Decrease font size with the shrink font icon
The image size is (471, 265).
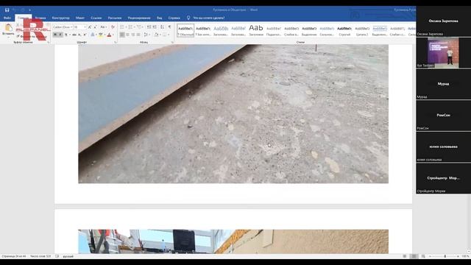tap(95, 27)
